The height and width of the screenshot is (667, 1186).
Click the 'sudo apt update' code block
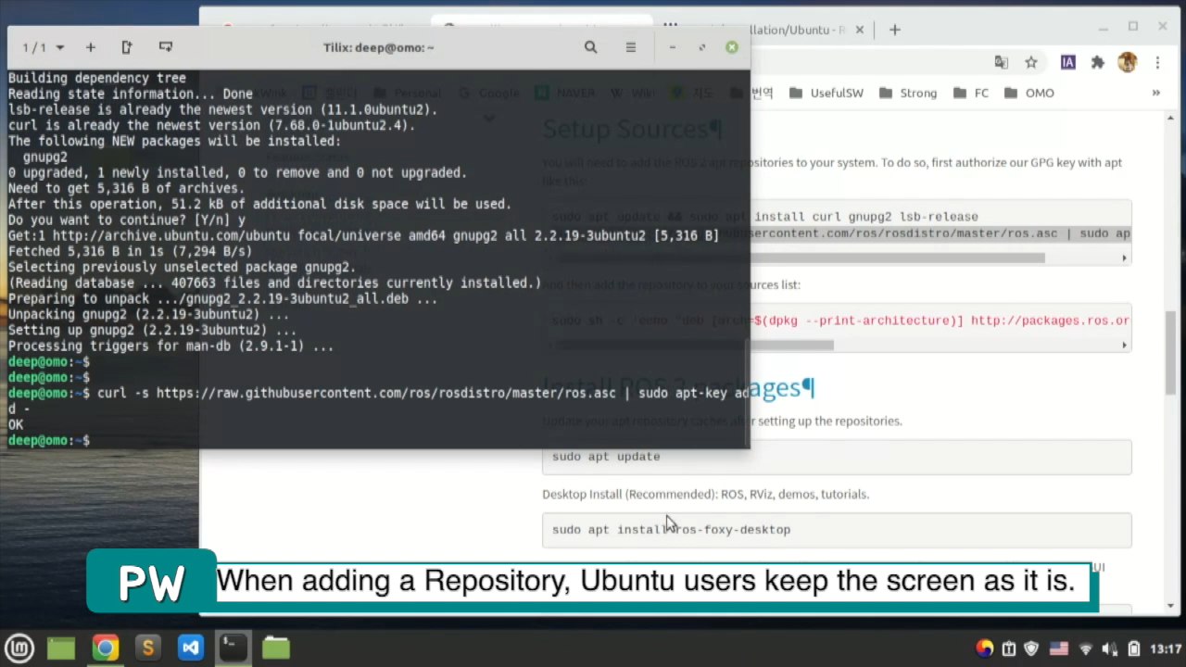coord(837,457)
